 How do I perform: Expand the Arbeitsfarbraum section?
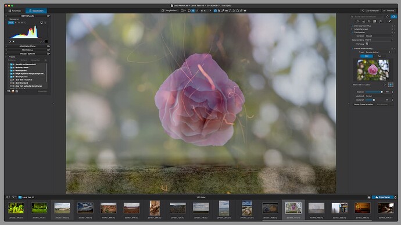[351, 29]
